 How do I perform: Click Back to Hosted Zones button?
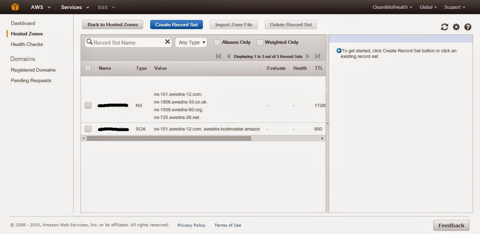(113, 25)
